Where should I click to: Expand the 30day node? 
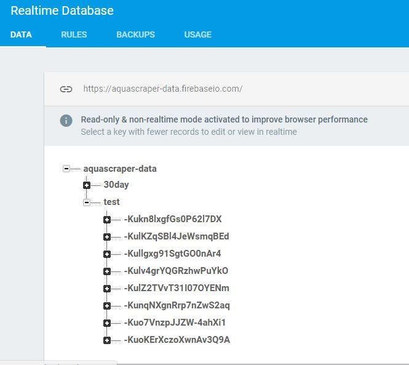click(x=87, y=185)
